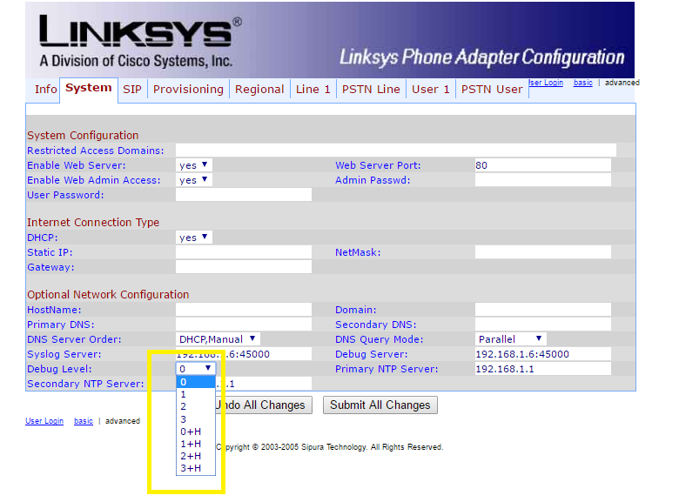Select debug level 0 option

[x=196, y=382]
